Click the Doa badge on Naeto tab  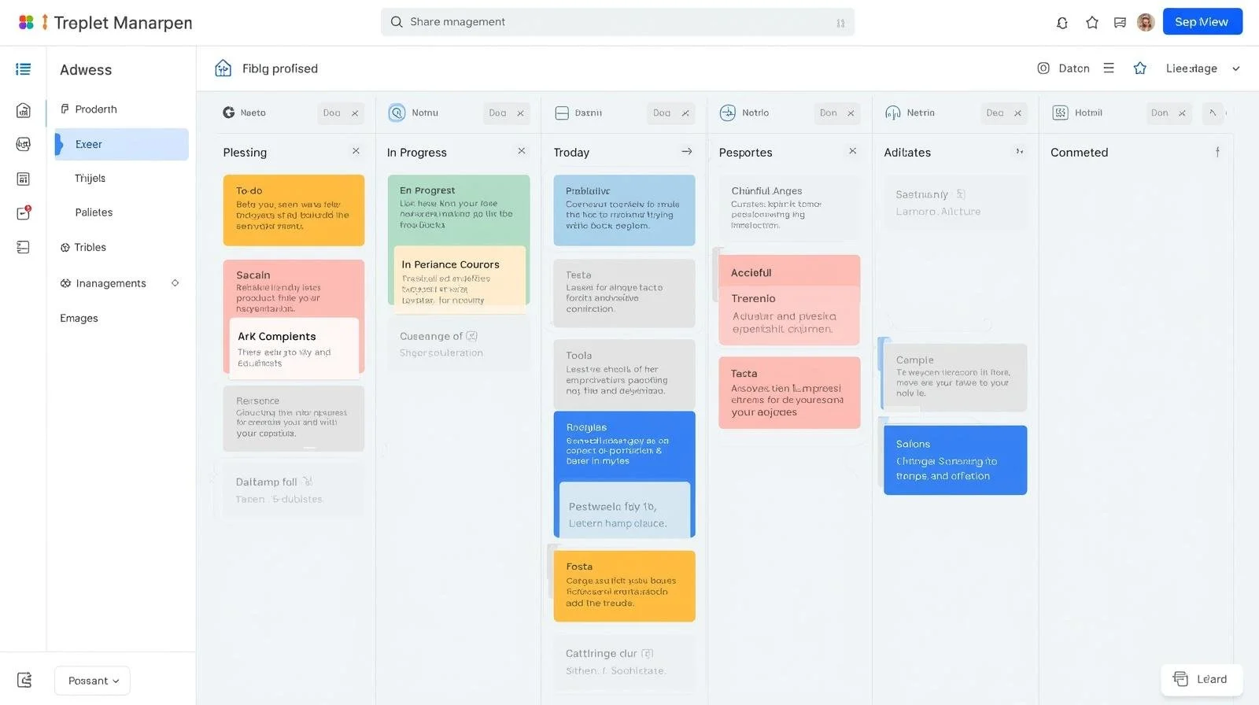(x=331, y=113)
